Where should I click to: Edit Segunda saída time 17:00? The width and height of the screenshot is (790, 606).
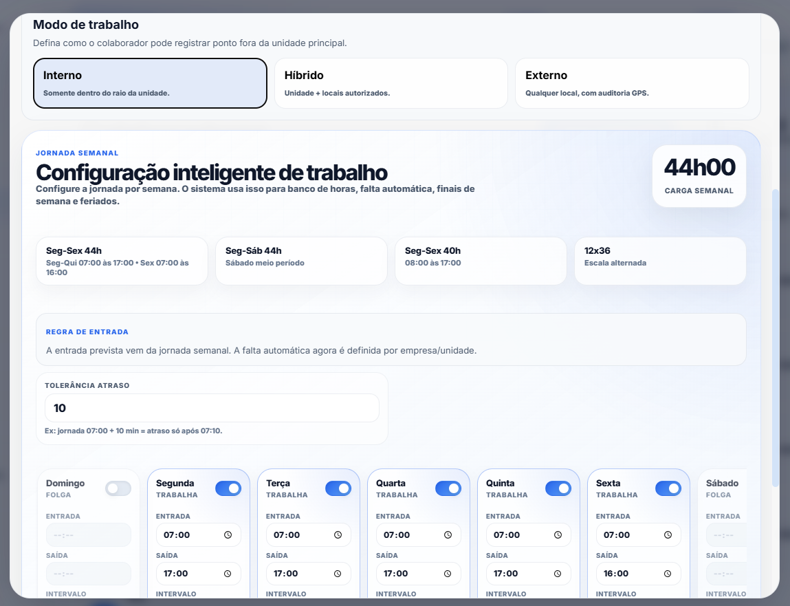(199, 574)
